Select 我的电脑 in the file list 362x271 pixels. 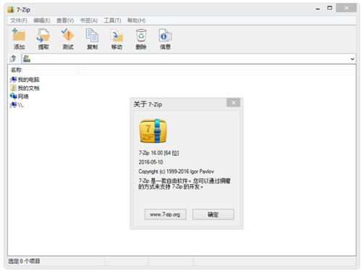[x=25, y=80]
